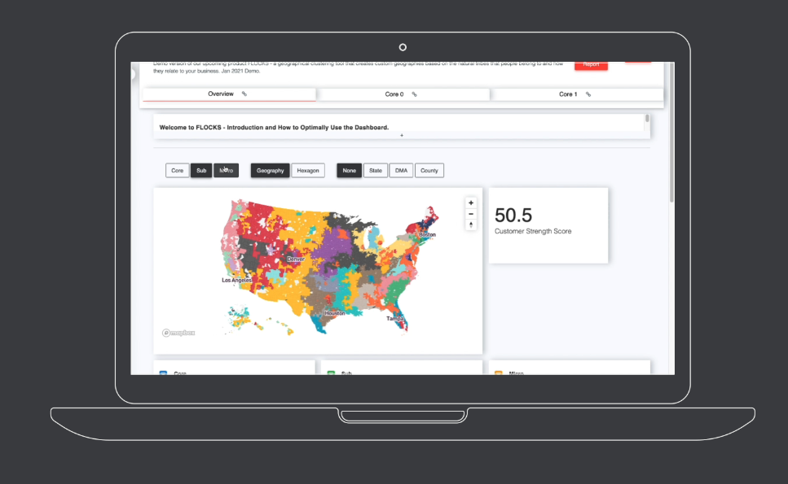Open the Core 0 tab

point(394,94)
